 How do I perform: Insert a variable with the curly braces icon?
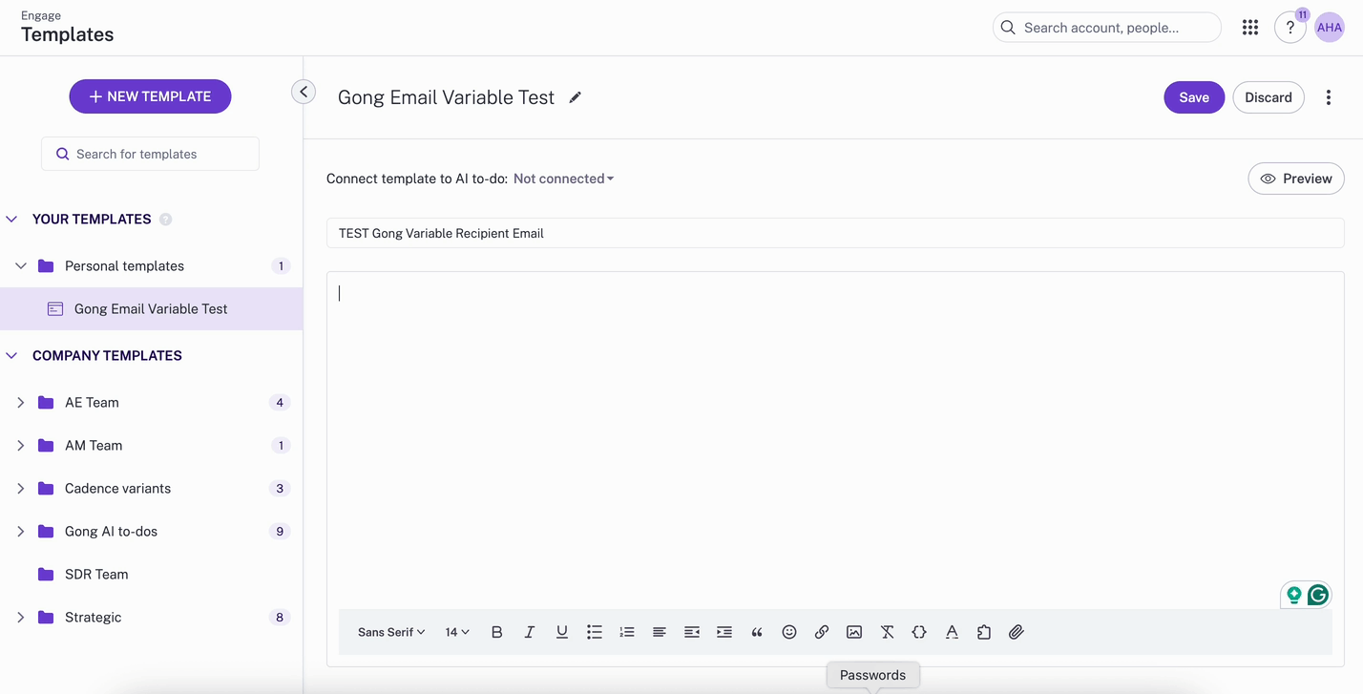919,632
